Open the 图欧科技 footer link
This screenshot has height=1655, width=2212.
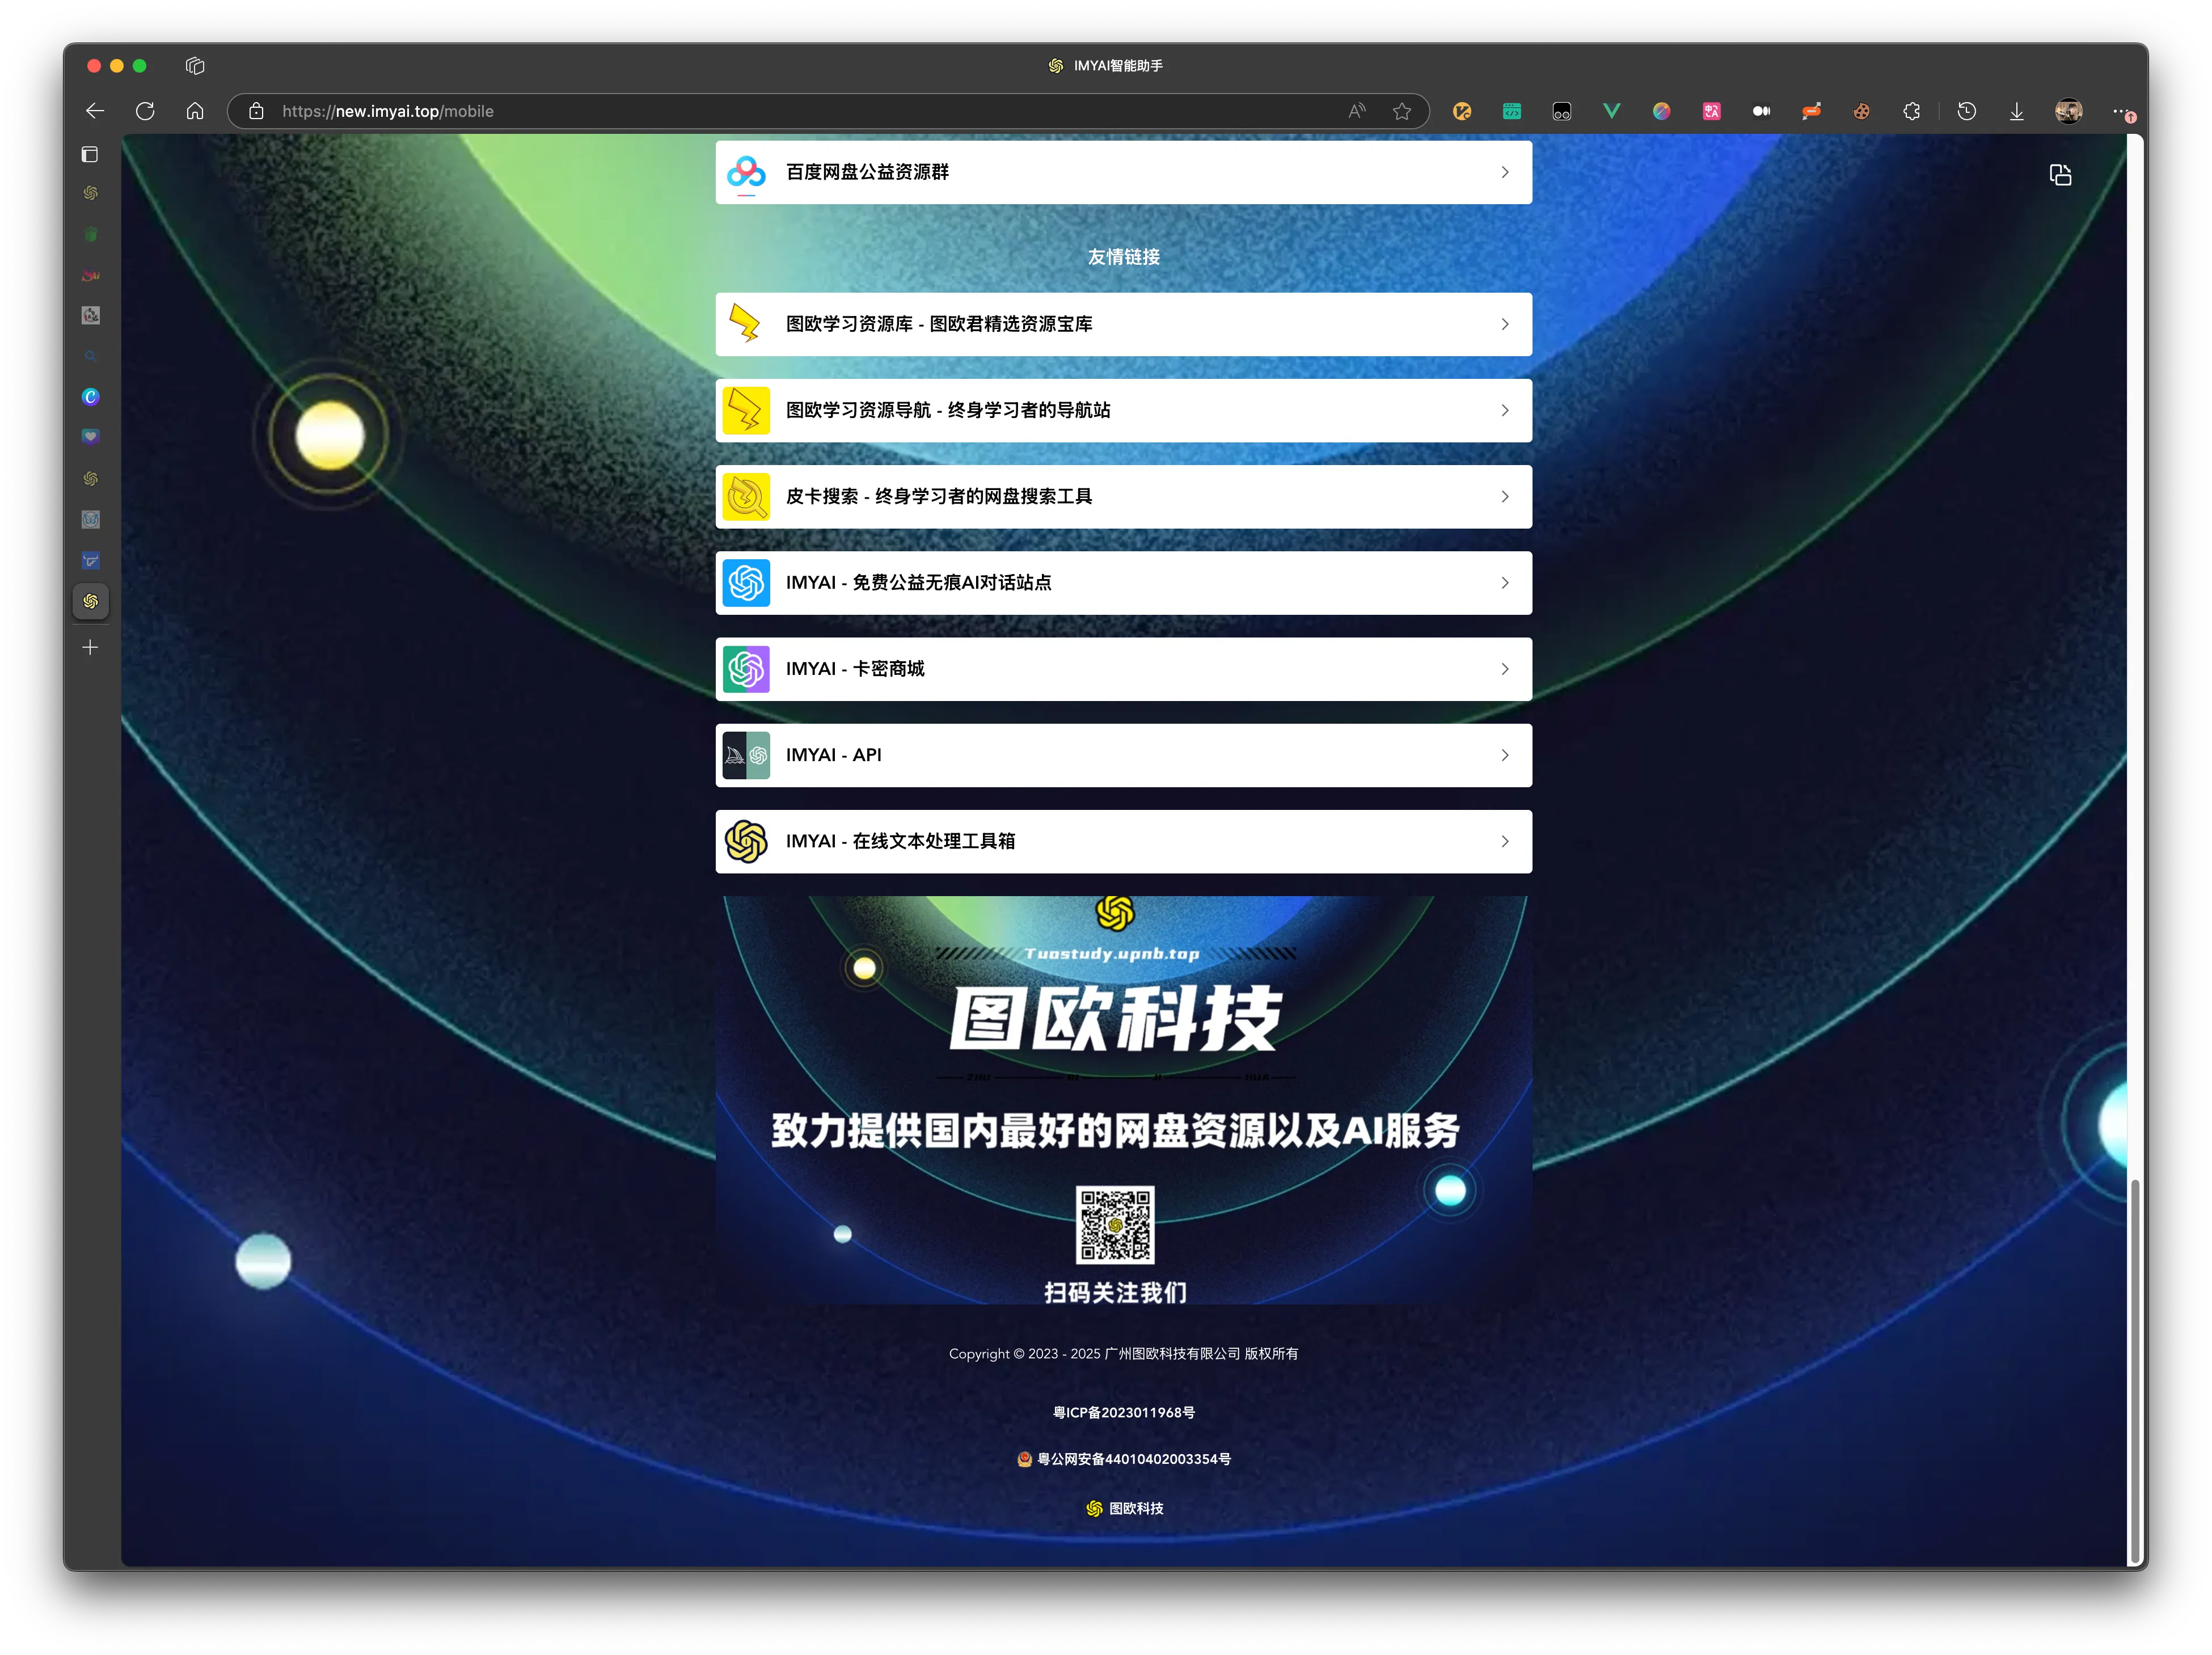(x=1124, y=1508)
